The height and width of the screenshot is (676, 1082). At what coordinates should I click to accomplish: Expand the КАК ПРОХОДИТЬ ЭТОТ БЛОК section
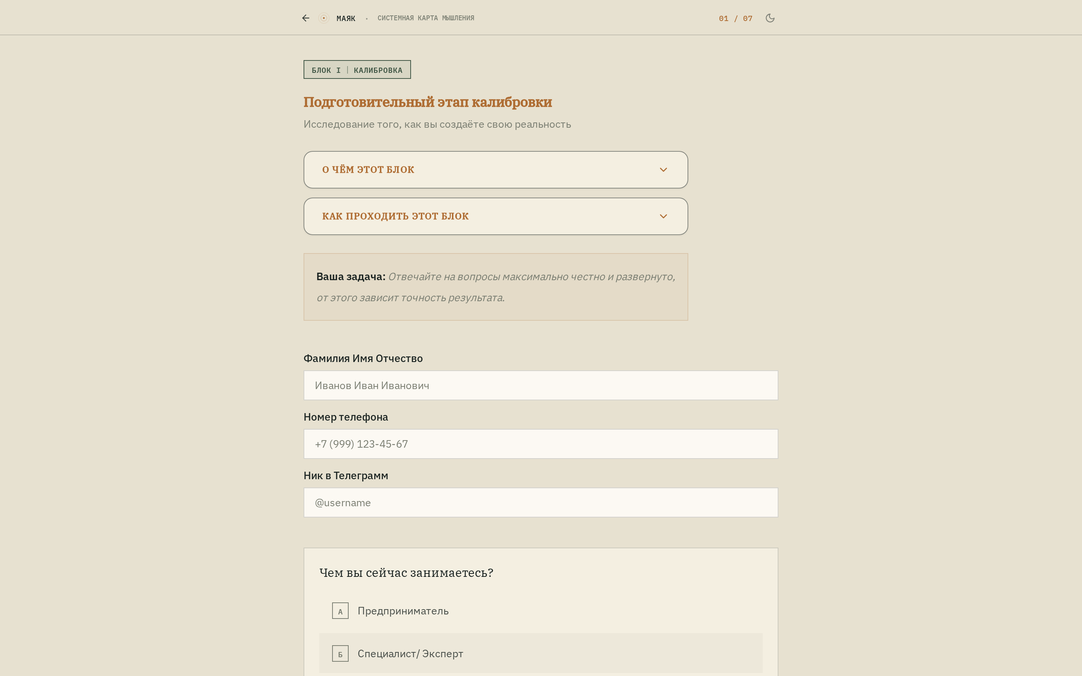click(496, 216)
